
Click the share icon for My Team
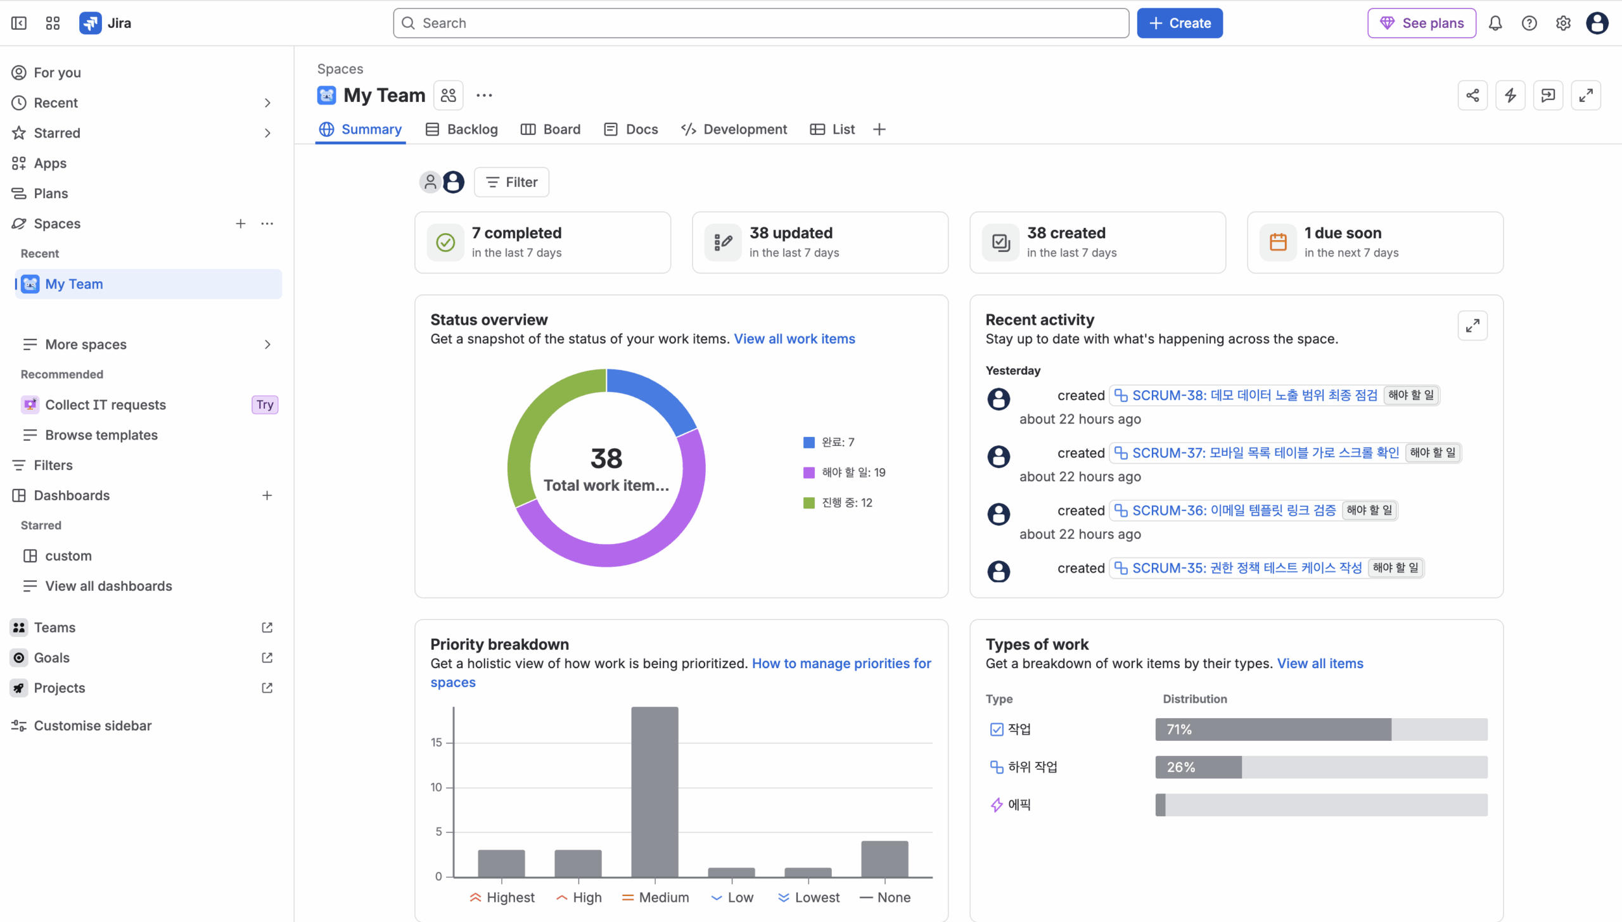(x=1472, y=96)
